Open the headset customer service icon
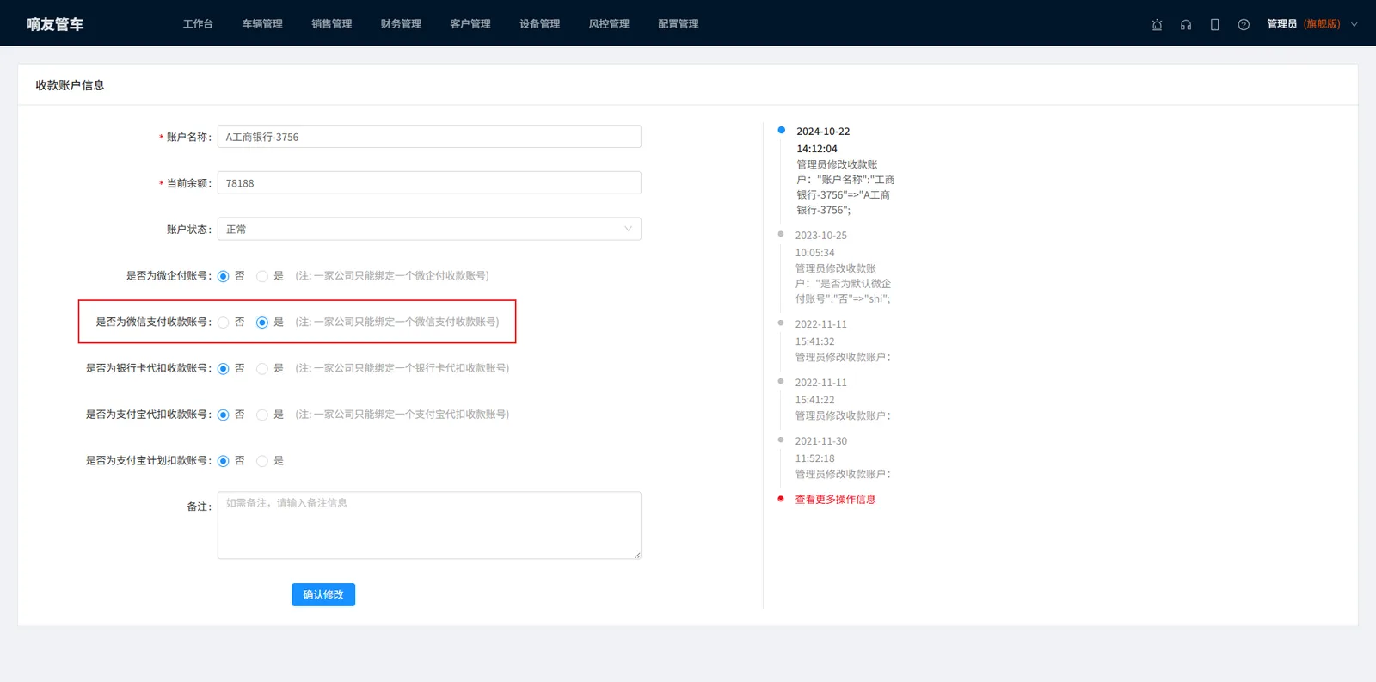Image resolution: width=1376 pixels, height=682 pixels. click(1186, 24)
